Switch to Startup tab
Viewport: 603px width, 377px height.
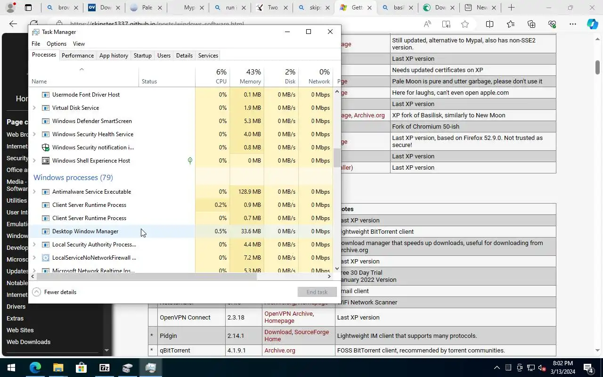(x=143, y=56)
